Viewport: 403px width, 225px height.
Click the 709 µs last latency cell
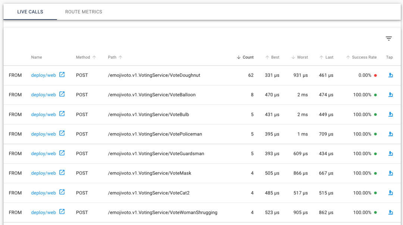pyautogui.click(x=326, y=134)
